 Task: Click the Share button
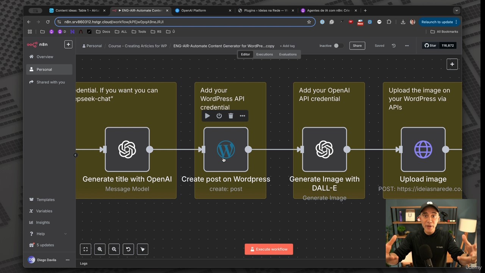[x=357, y=45]
